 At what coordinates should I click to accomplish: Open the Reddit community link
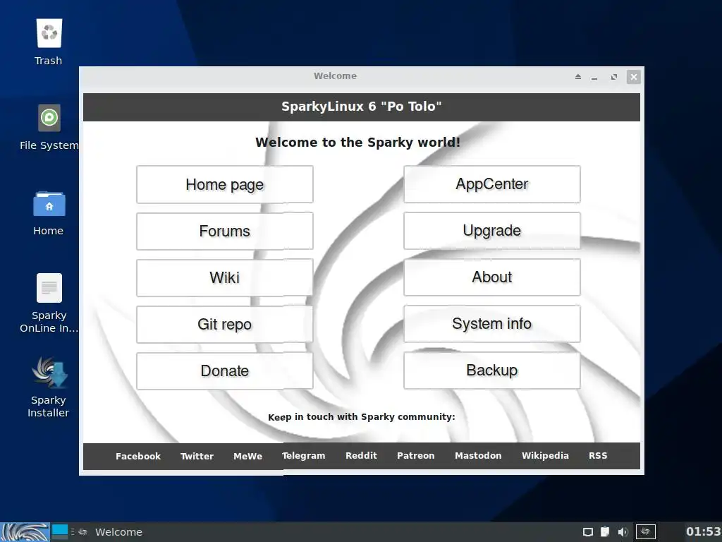pyautogui.click(x=361, y=456)
